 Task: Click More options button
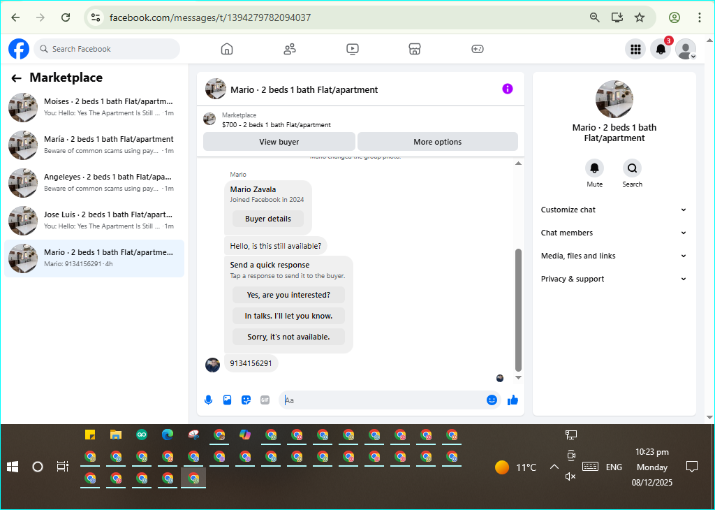[437, 142]
